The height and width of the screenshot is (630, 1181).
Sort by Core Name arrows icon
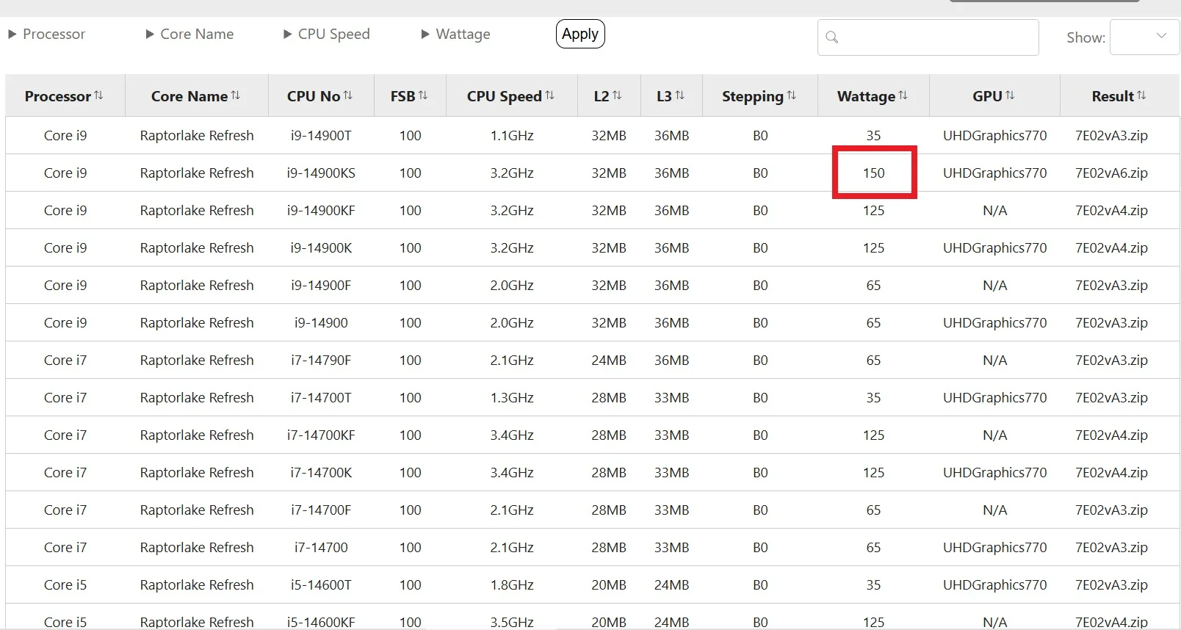[x=236, y=95]
